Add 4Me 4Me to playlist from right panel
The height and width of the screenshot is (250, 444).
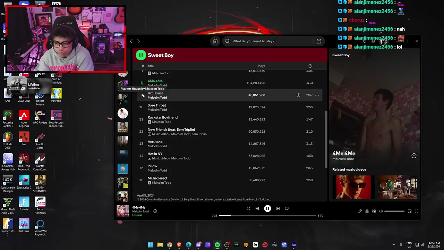414,156
